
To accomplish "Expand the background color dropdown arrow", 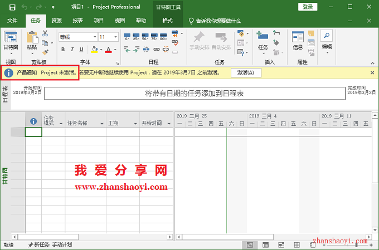I will click(101, 50).
